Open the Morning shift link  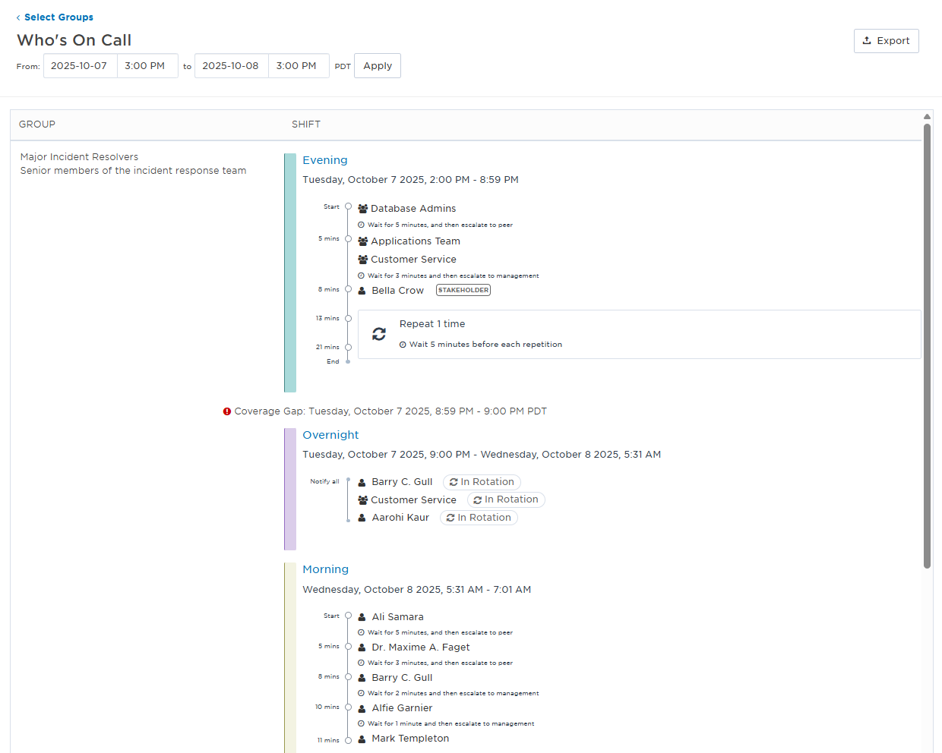tap(325, 569)
